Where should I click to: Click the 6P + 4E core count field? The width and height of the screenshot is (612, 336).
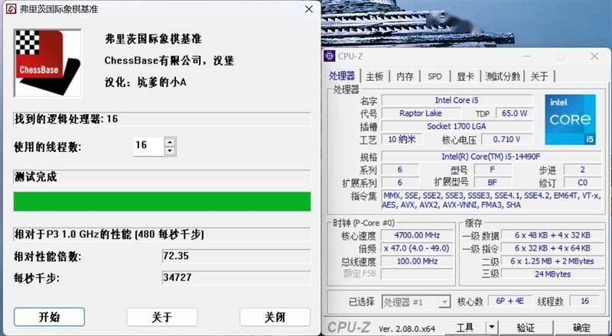[509, 301]
